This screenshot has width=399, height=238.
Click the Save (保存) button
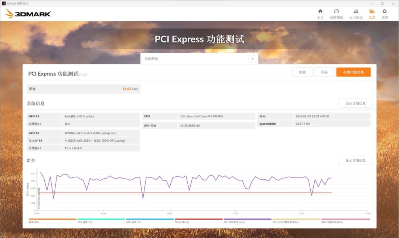324,72
